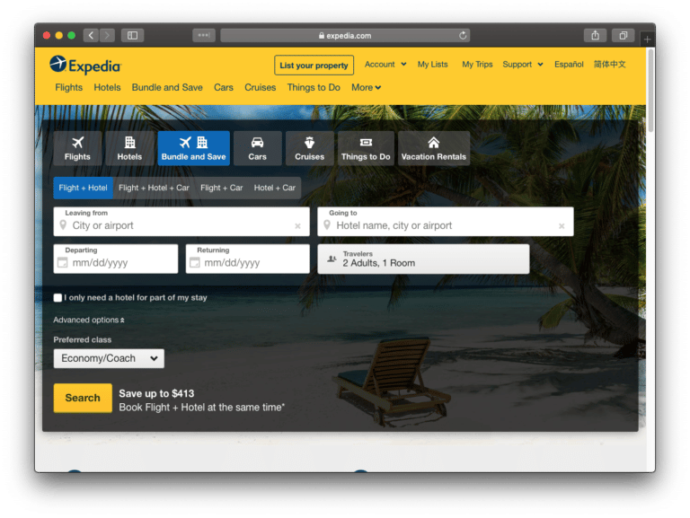Choose the Flight + Car option
The width and height of the screenshot is (690, 518).
[x=221, y=188]
